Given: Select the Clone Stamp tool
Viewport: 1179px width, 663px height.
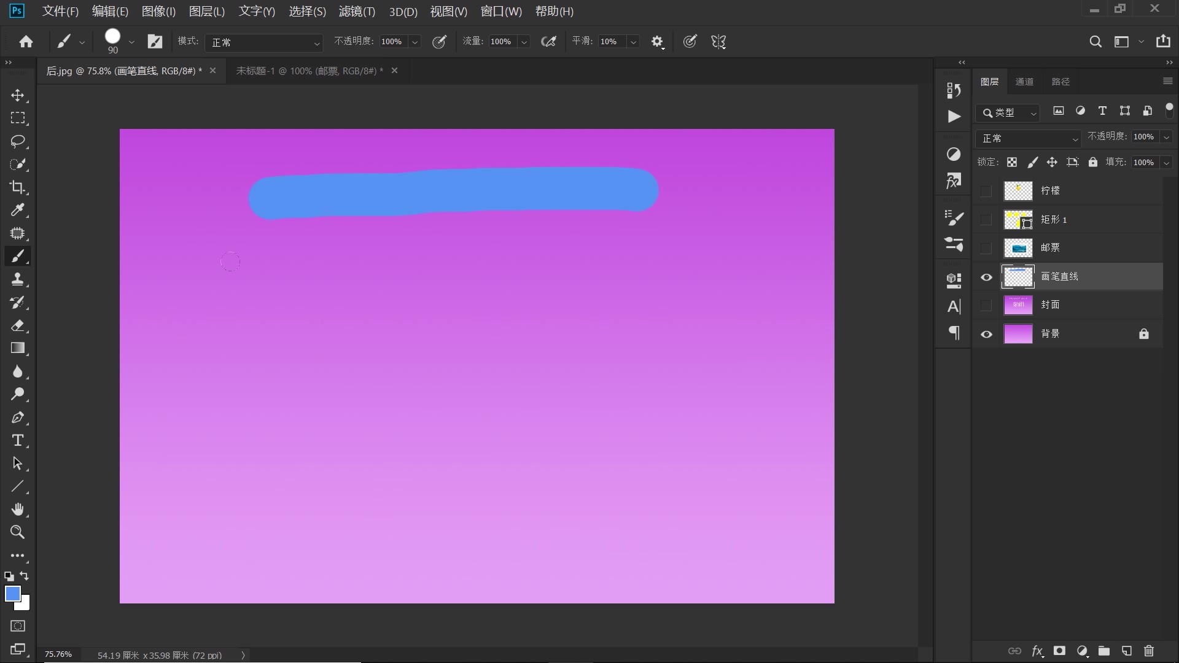Looking at the screenshot, I should coord(17,279).
